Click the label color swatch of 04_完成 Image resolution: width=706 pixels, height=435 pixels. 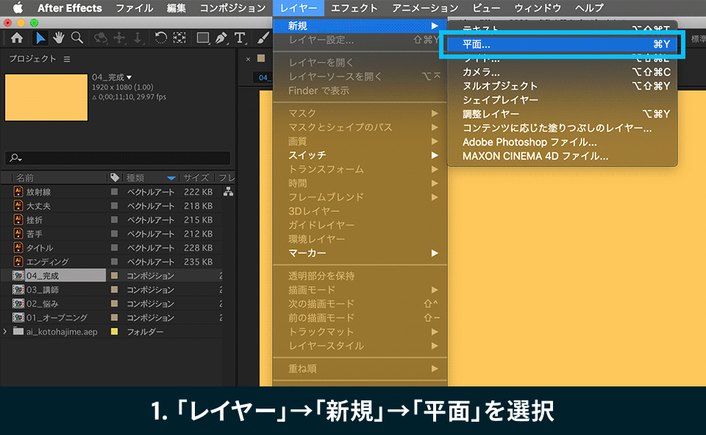point(115,275)
